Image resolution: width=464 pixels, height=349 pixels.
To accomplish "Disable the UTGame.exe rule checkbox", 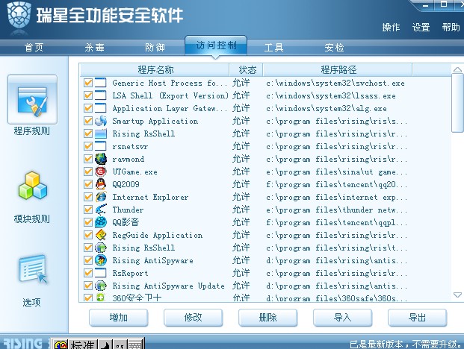I will pyautogui.click(x=88, y=172).
